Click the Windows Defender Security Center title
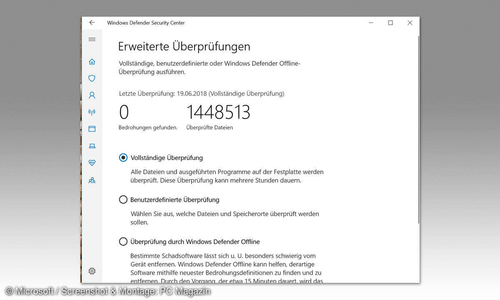 point(146,23)
